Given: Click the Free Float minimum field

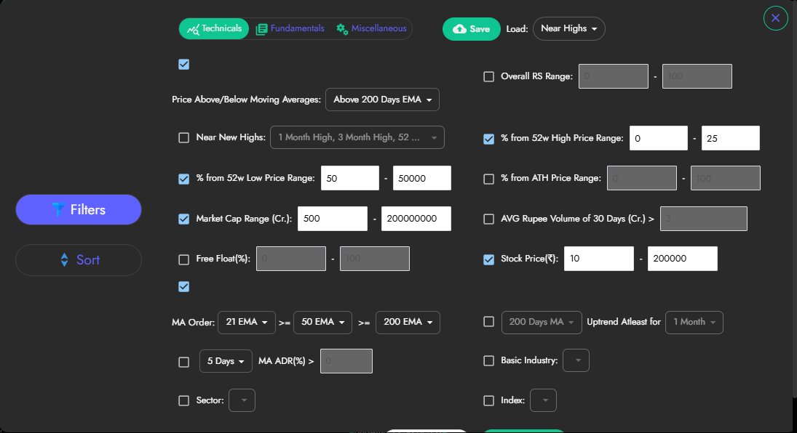Looking at the screenshot, I should 291,259.
